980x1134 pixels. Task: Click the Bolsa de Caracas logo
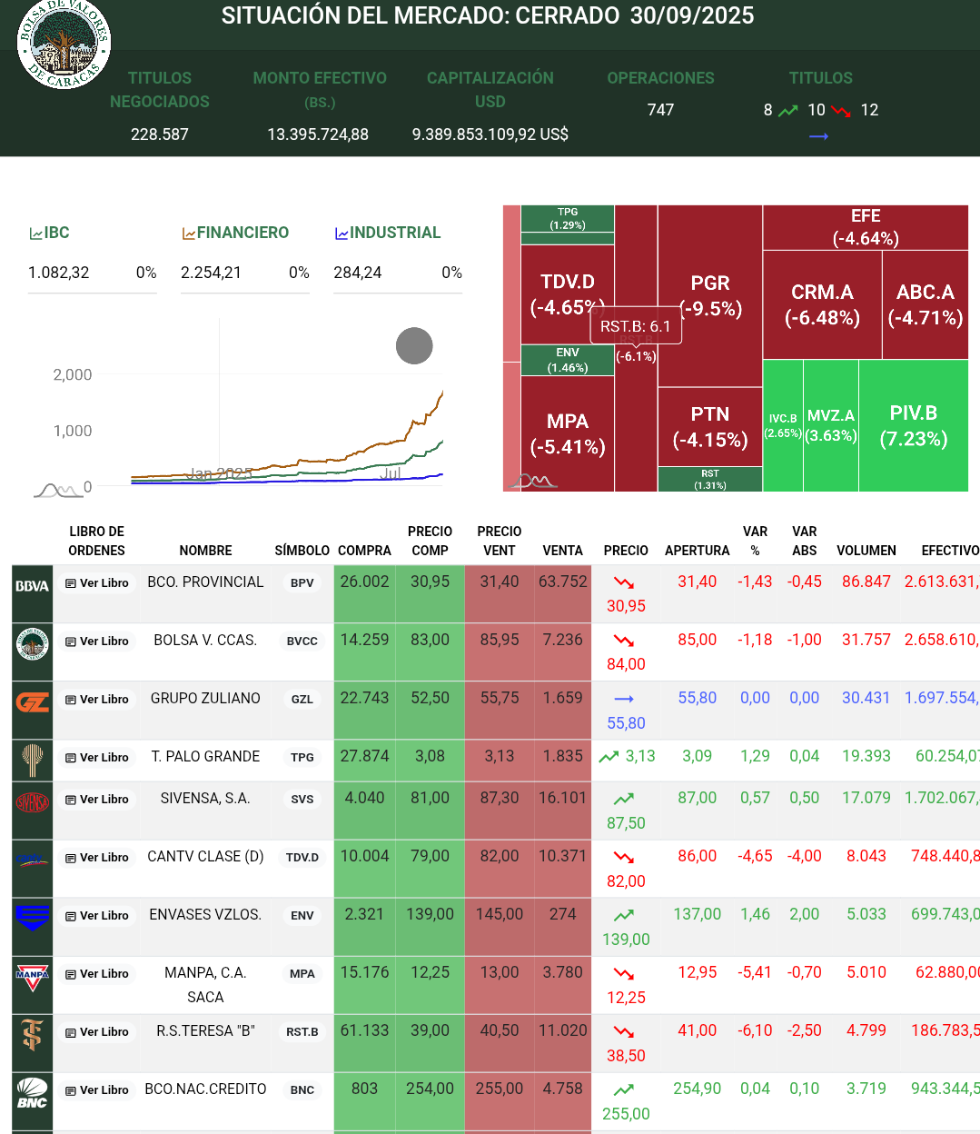(64, 43)
